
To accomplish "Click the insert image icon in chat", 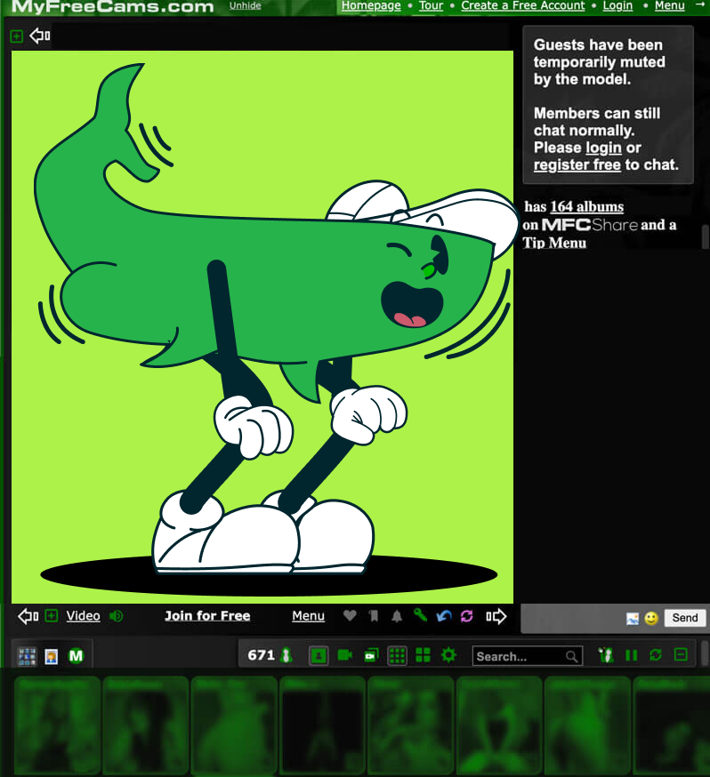I will tap(633, 618).
